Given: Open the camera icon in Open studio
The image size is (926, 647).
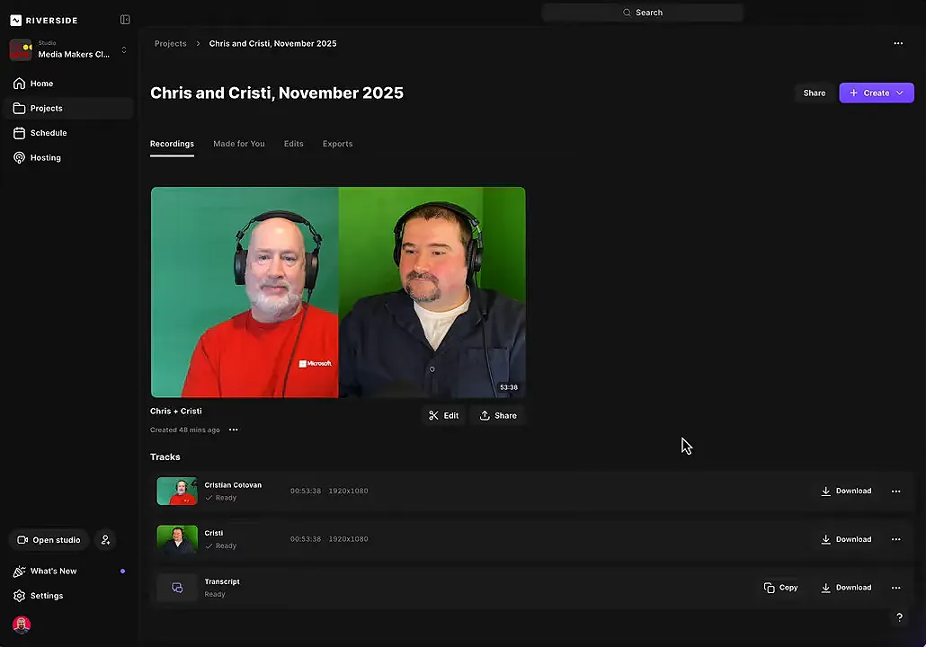Looking at the screenshot, I should pyautogui.click(x=22, y=539).
